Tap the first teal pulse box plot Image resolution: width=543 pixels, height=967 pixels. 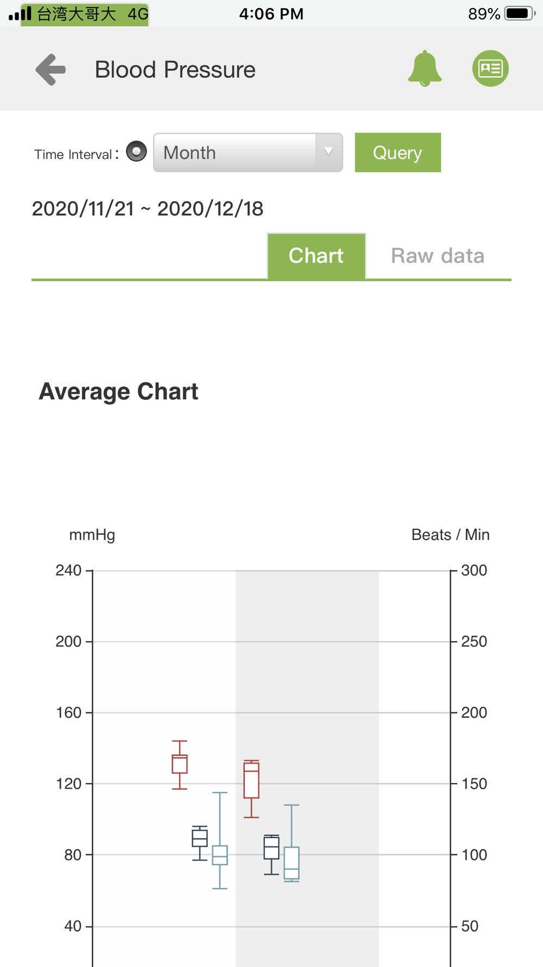click(220, 840)
